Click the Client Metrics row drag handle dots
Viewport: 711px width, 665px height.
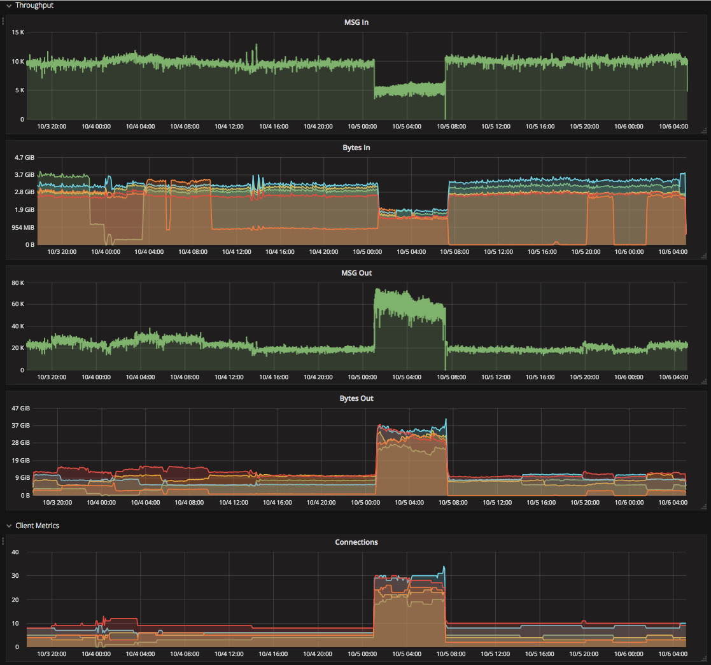coord(3,541)
